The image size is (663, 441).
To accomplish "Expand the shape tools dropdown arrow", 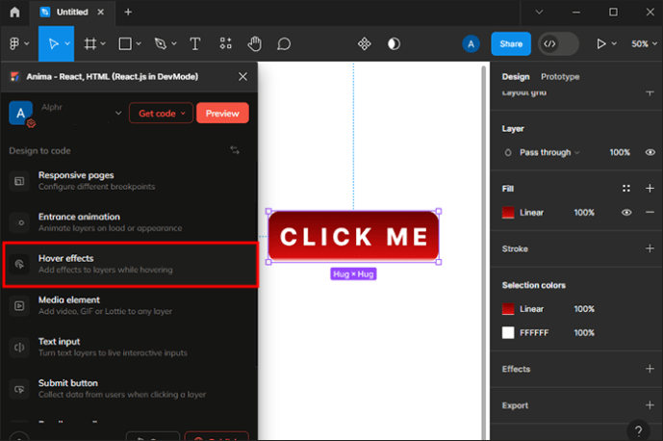I will coord(139,43).
